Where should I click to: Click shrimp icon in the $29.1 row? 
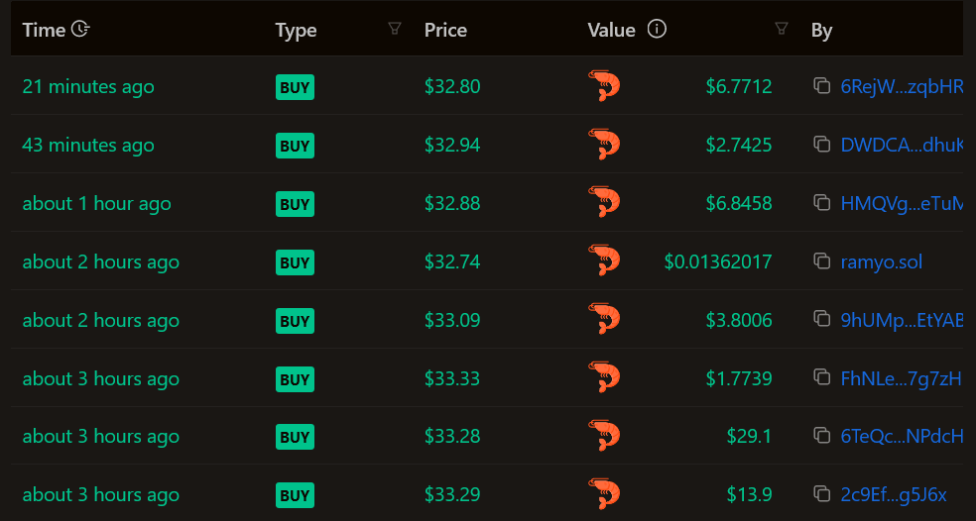pos(604,436)
